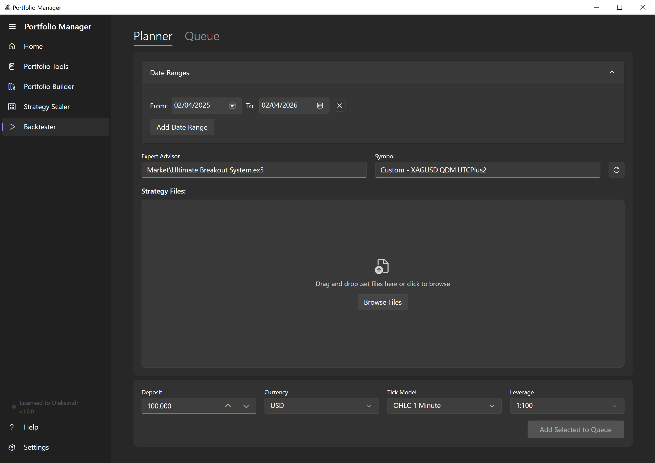Open the Help page
Screen dimensions: 655x463
56,427
